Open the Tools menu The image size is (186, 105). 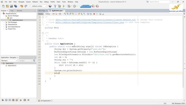[x=64, y=2]
